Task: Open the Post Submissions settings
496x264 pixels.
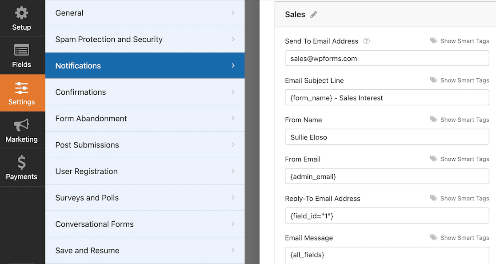Action: click(144, 145)
